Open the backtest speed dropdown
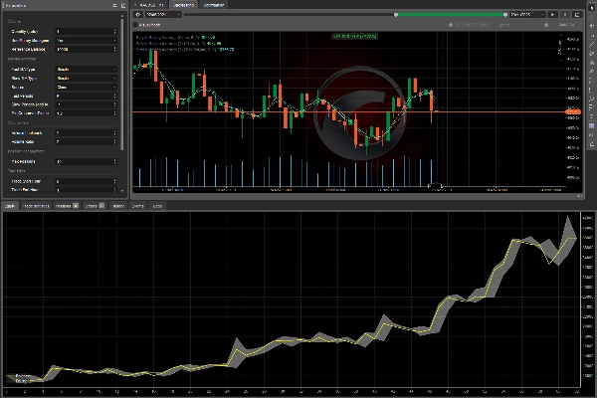The height and width of the screenshot is (398, 597). tap(525, 15)
